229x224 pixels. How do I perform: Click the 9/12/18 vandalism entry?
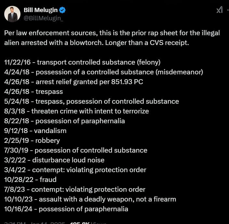(35, 131)
